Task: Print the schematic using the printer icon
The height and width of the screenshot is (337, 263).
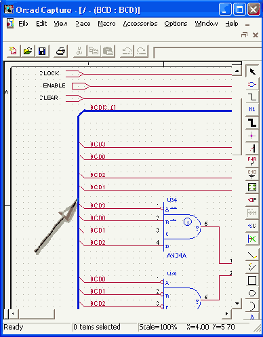Action: click(x=60, y=51)
